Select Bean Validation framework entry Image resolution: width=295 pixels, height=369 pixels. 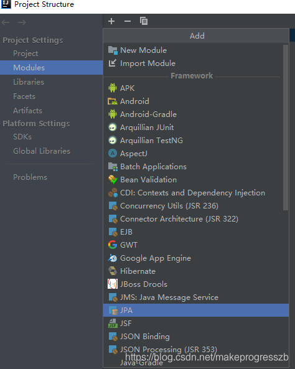196,180
